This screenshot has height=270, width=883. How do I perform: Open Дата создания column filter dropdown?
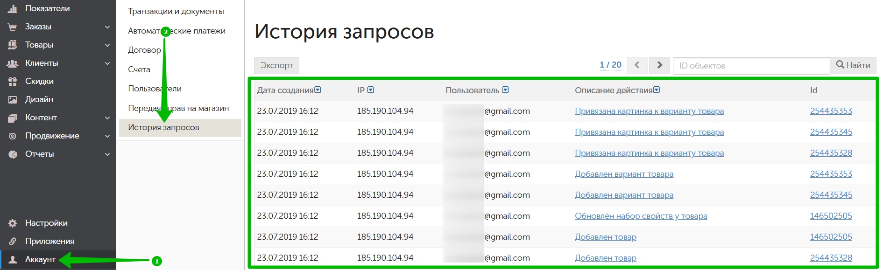(318, 90)
